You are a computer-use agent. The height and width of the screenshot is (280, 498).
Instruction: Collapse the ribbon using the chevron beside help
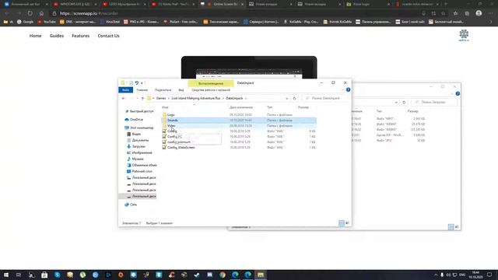click(x=343, y=90)
